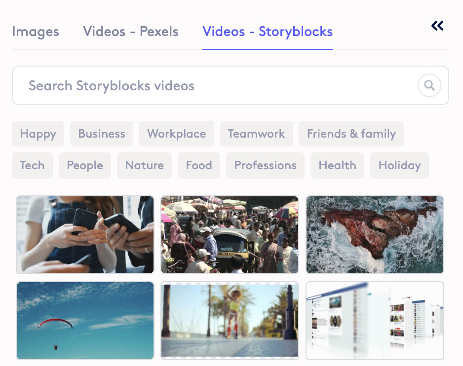463x366 pixels.
Task: Filter by the Tech category
Action: click(32, 165)
